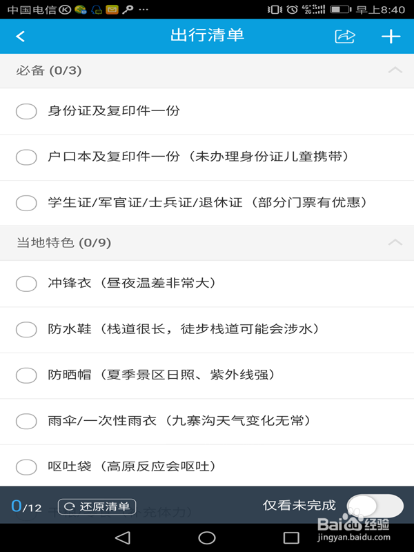Collapse the 必备 section
Viewport: 414px width, 552px height.
click(395, 70)
